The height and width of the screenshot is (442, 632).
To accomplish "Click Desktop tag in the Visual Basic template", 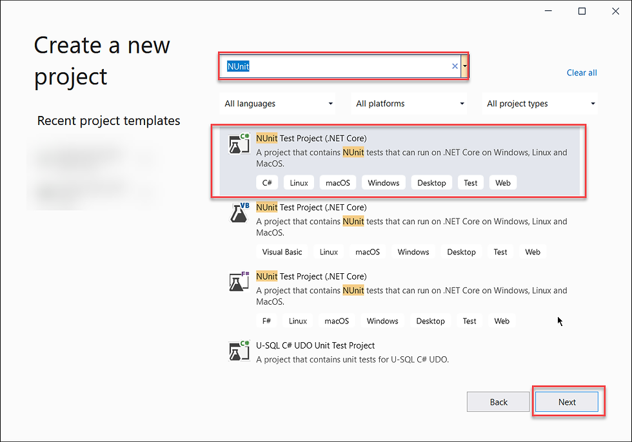I will (x=461, y=252).
